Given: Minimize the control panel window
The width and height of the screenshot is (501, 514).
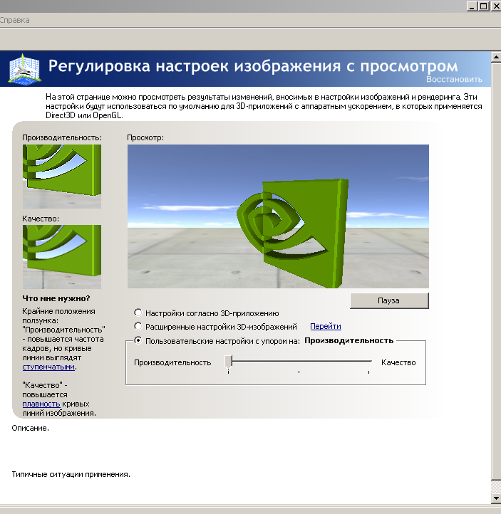Looking at the screenshot, I should point(472,5).
